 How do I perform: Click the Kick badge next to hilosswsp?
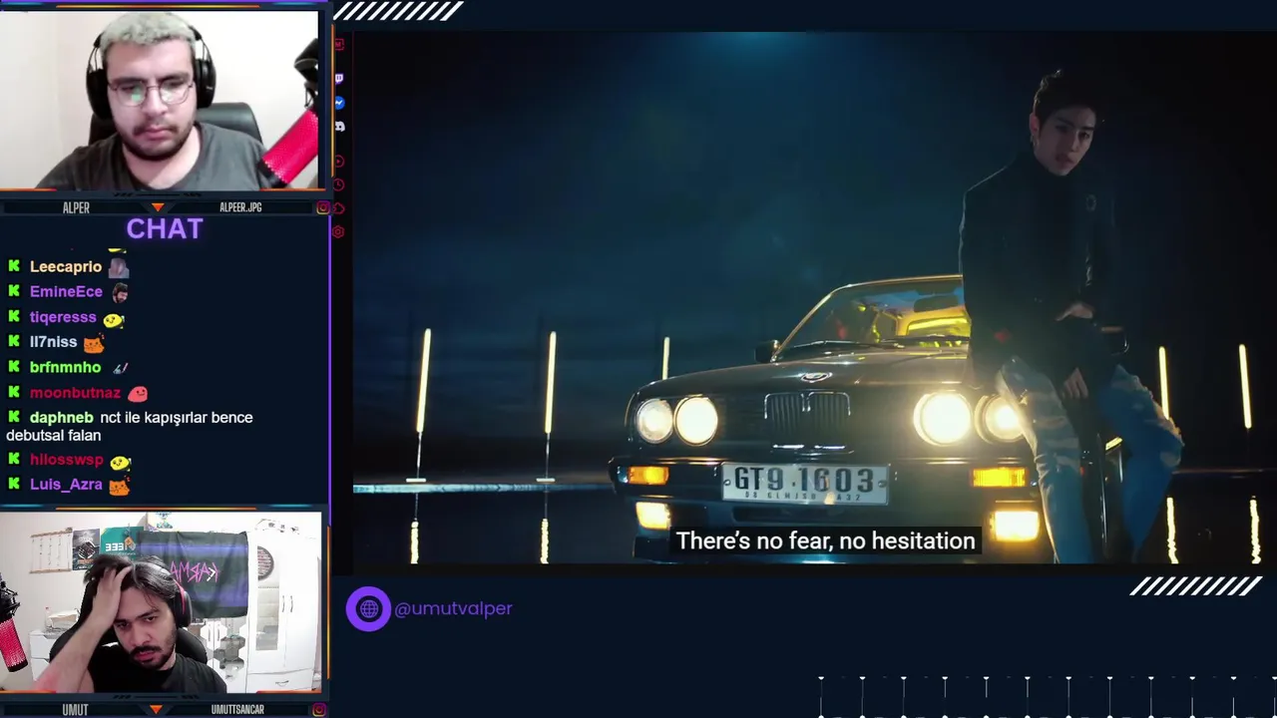tap(14, 460)
